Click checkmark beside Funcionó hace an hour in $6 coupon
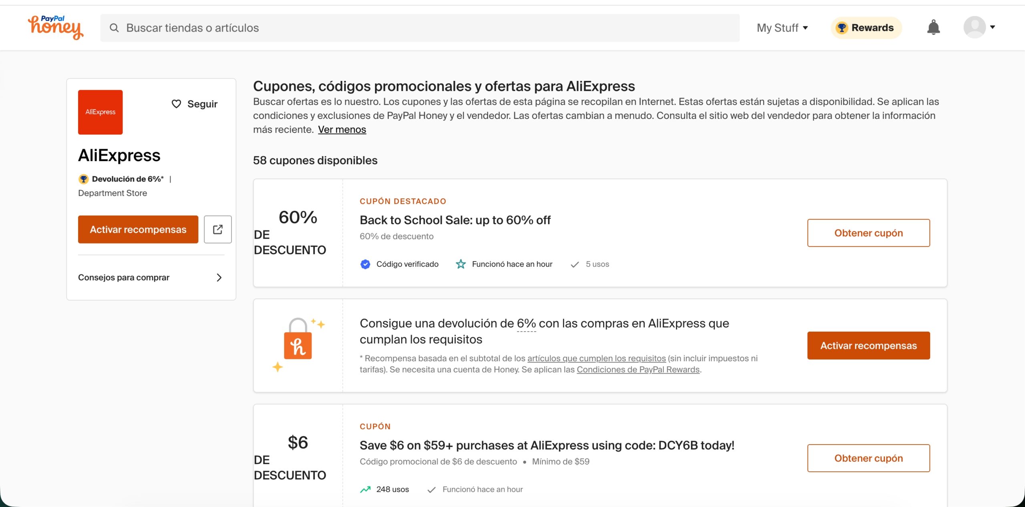Screen dimensions: 1025x507 [x=431, y=489]
